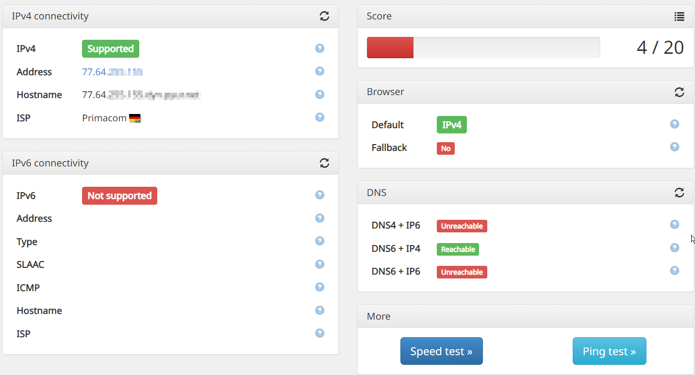Refresh the IPv6 connectivity panel

[325, 163]
